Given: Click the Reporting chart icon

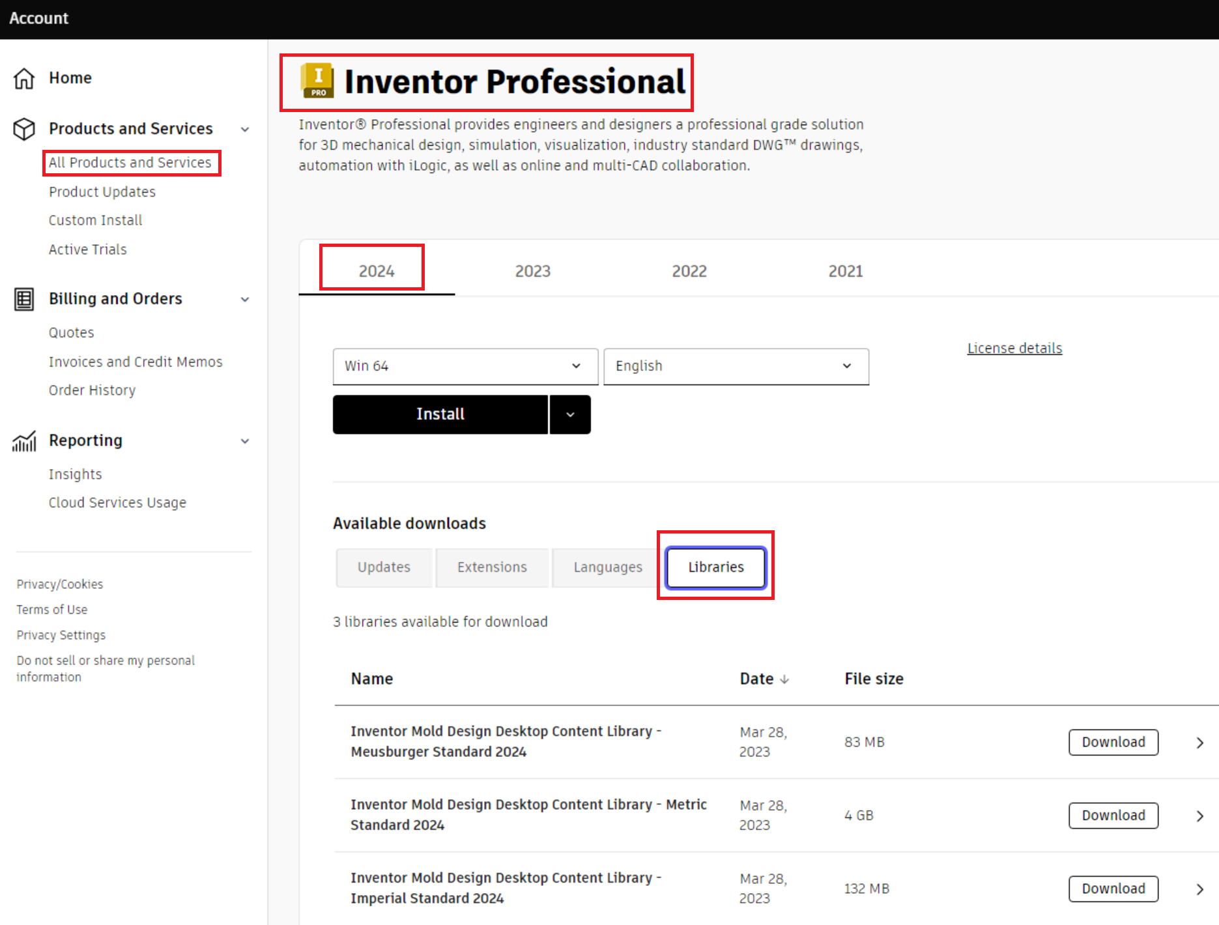Looking at the screenshot, I should pos(24,441).
